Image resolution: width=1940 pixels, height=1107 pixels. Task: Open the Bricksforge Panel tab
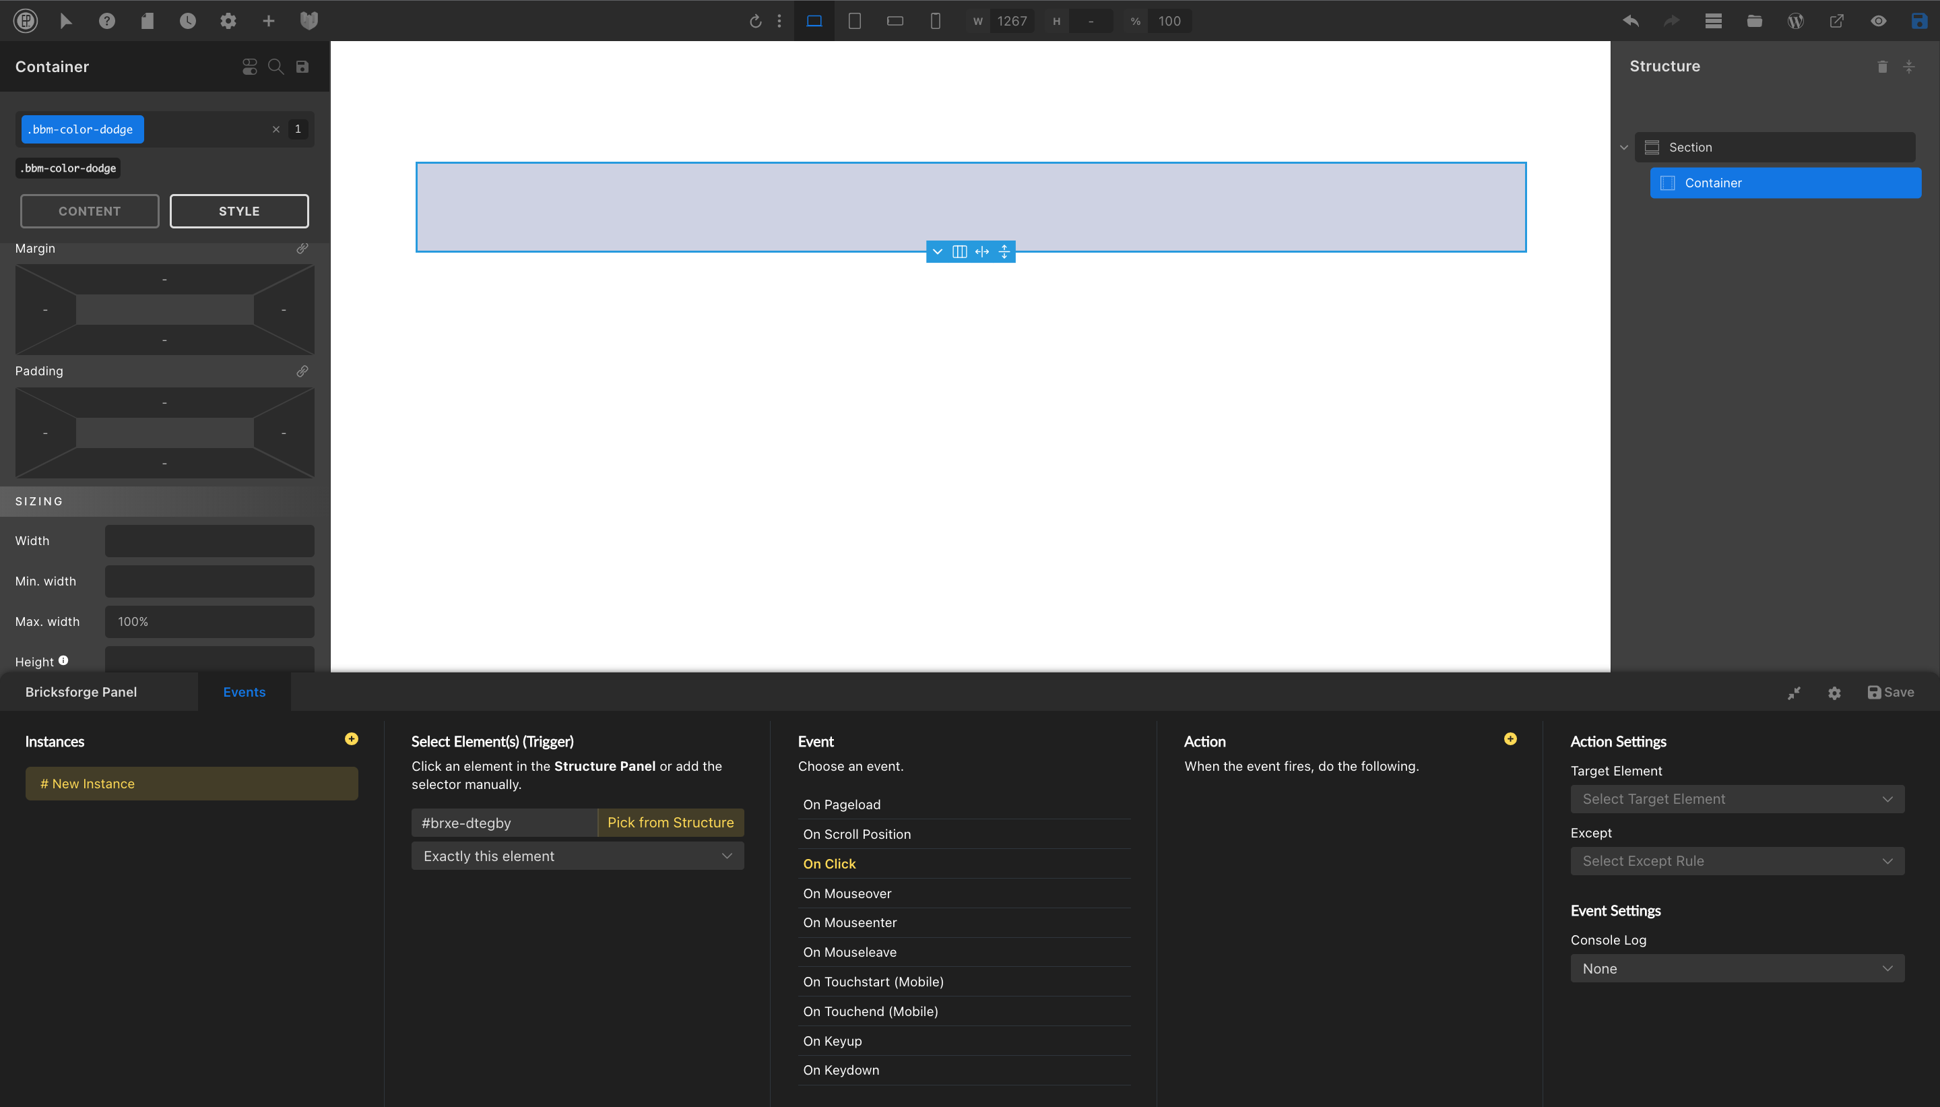pyautogui.click(x=82, y=692)
